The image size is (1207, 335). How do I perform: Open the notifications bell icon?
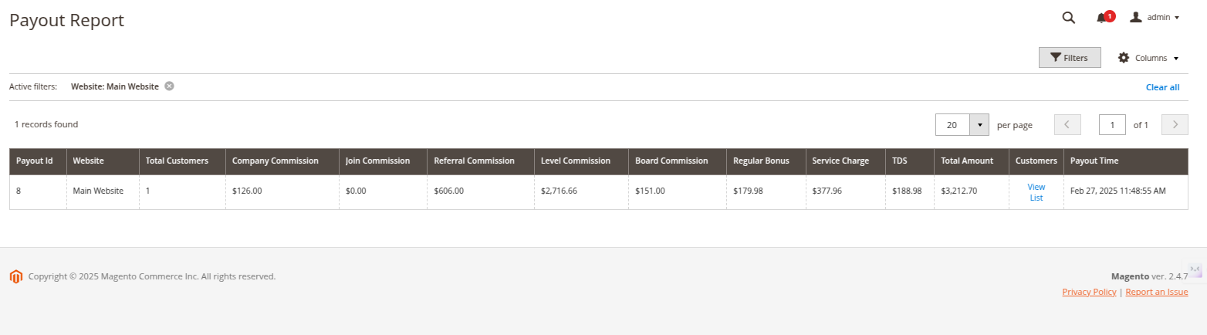(1101, 18)
